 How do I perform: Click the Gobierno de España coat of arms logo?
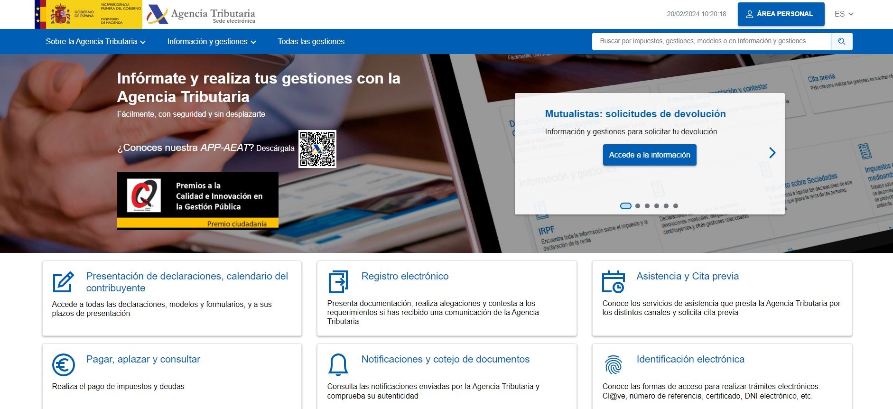[x=88, y=14]
